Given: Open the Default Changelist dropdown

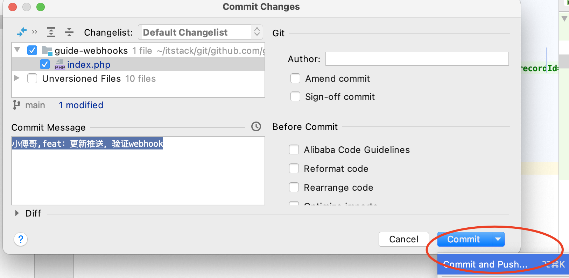Looking at the screenshot, I should point(201,32).
